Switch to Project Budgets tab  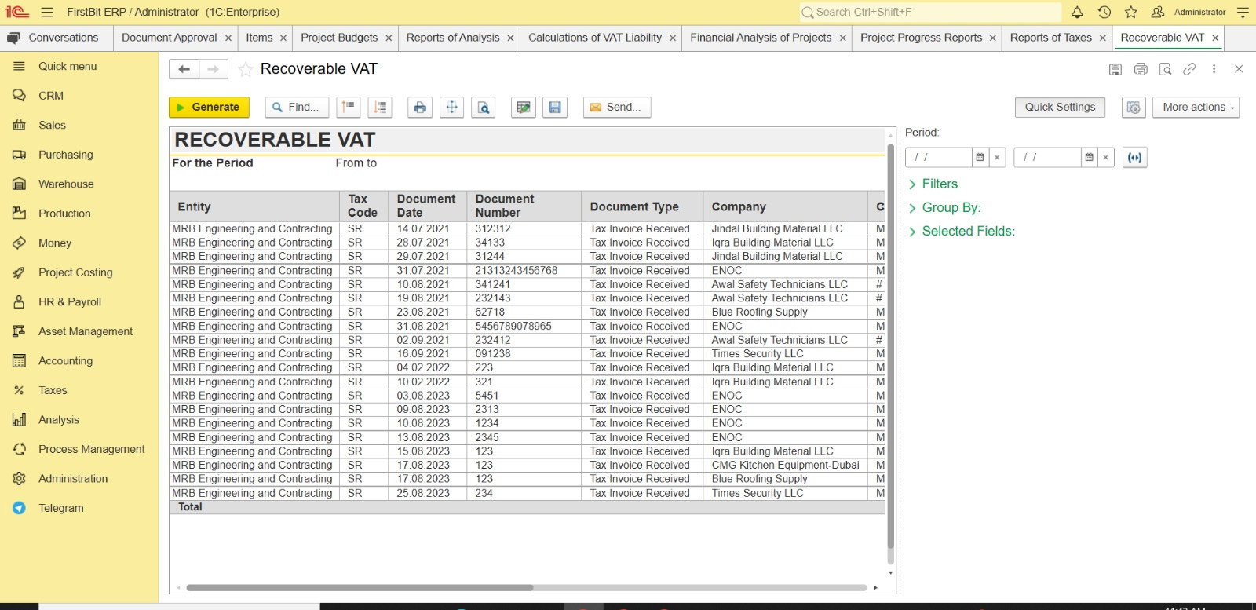(339, 38)
